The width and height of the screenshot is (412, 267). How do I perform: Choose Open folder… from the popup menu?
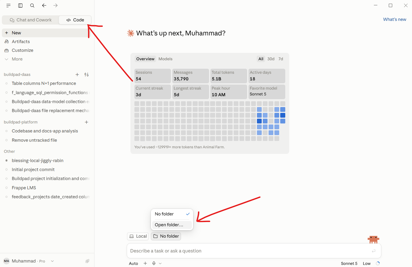(172, 225)
